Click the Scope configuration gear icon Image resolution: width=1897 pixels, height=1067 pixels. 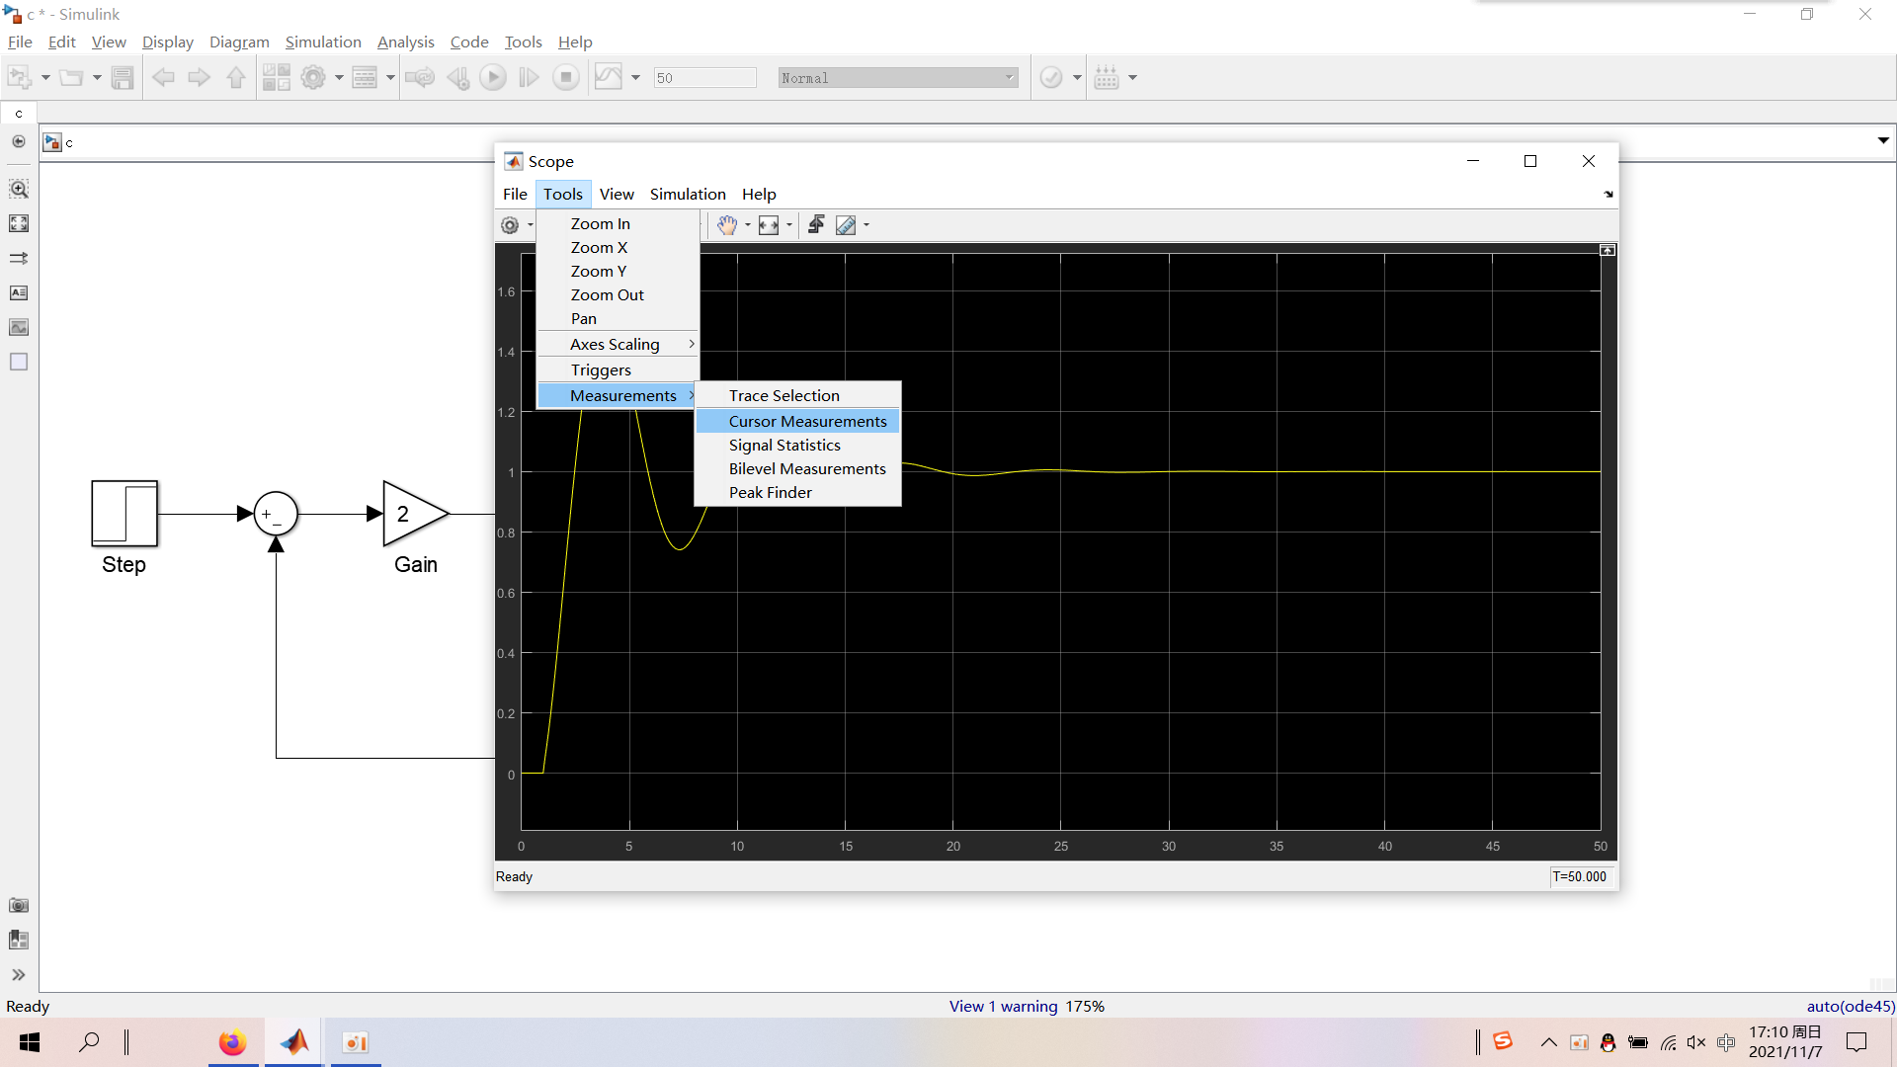(x=510, y=225)
